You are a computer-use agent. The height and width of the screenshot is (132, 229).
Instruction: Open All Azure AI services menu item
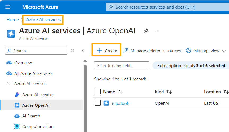[x=33, y=73]
